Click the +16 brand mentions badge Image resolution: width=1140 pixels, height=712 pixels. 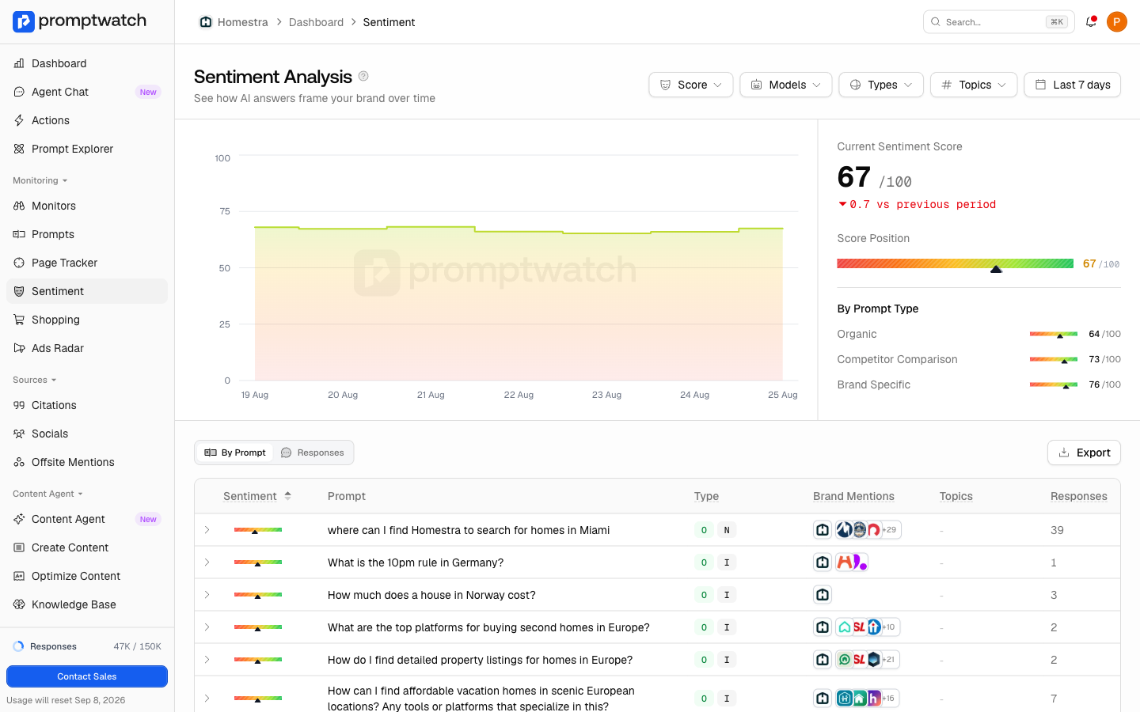889,699
